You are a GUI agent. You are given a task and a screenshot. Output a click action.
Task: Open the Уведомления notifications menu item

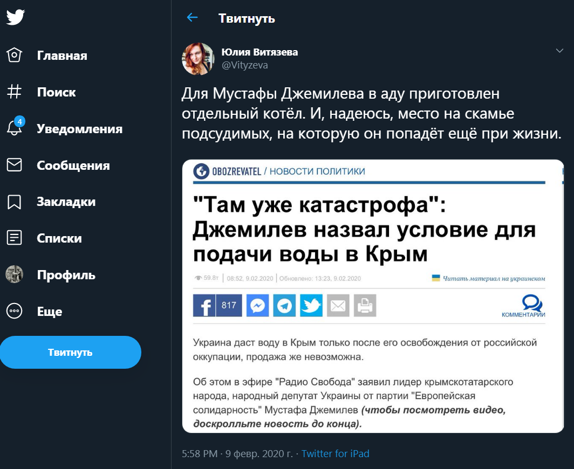coord(79,129)
